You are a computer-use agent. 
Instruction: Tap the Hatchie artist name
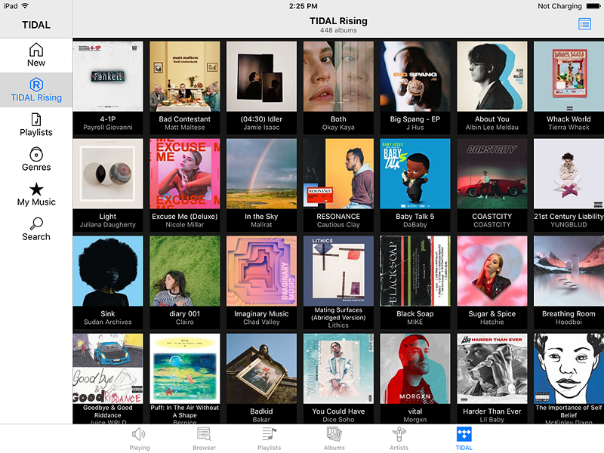click(492, 322)
